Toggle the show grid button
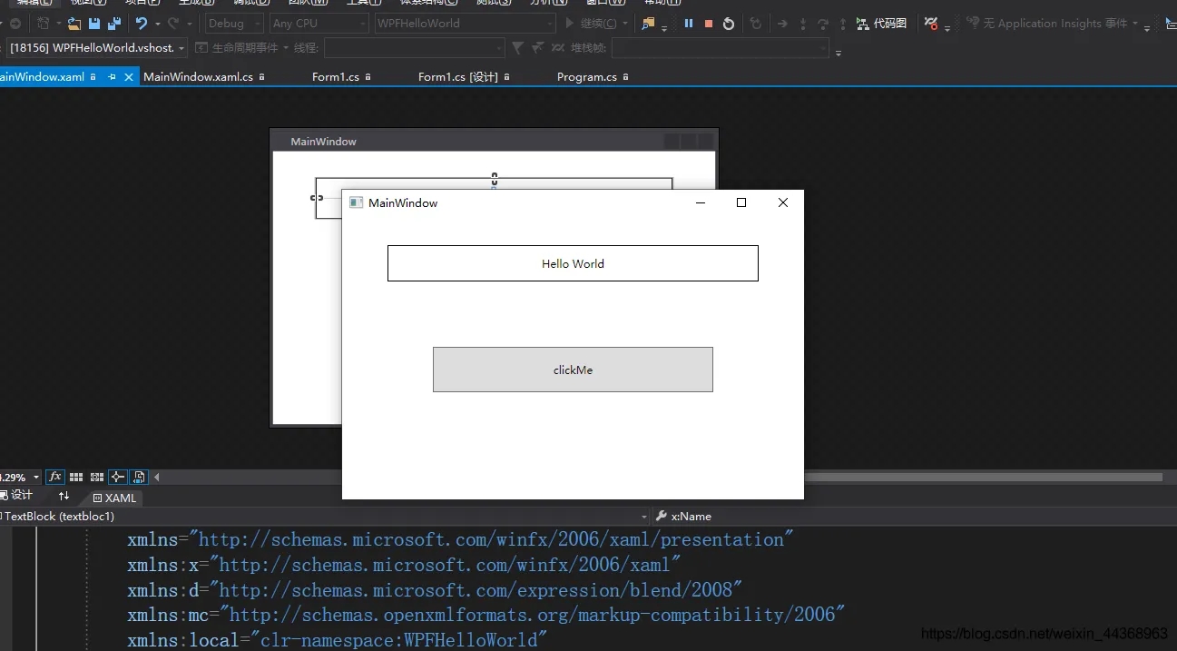The width and height of the screenshot is (1177, 651). point(76,477)
